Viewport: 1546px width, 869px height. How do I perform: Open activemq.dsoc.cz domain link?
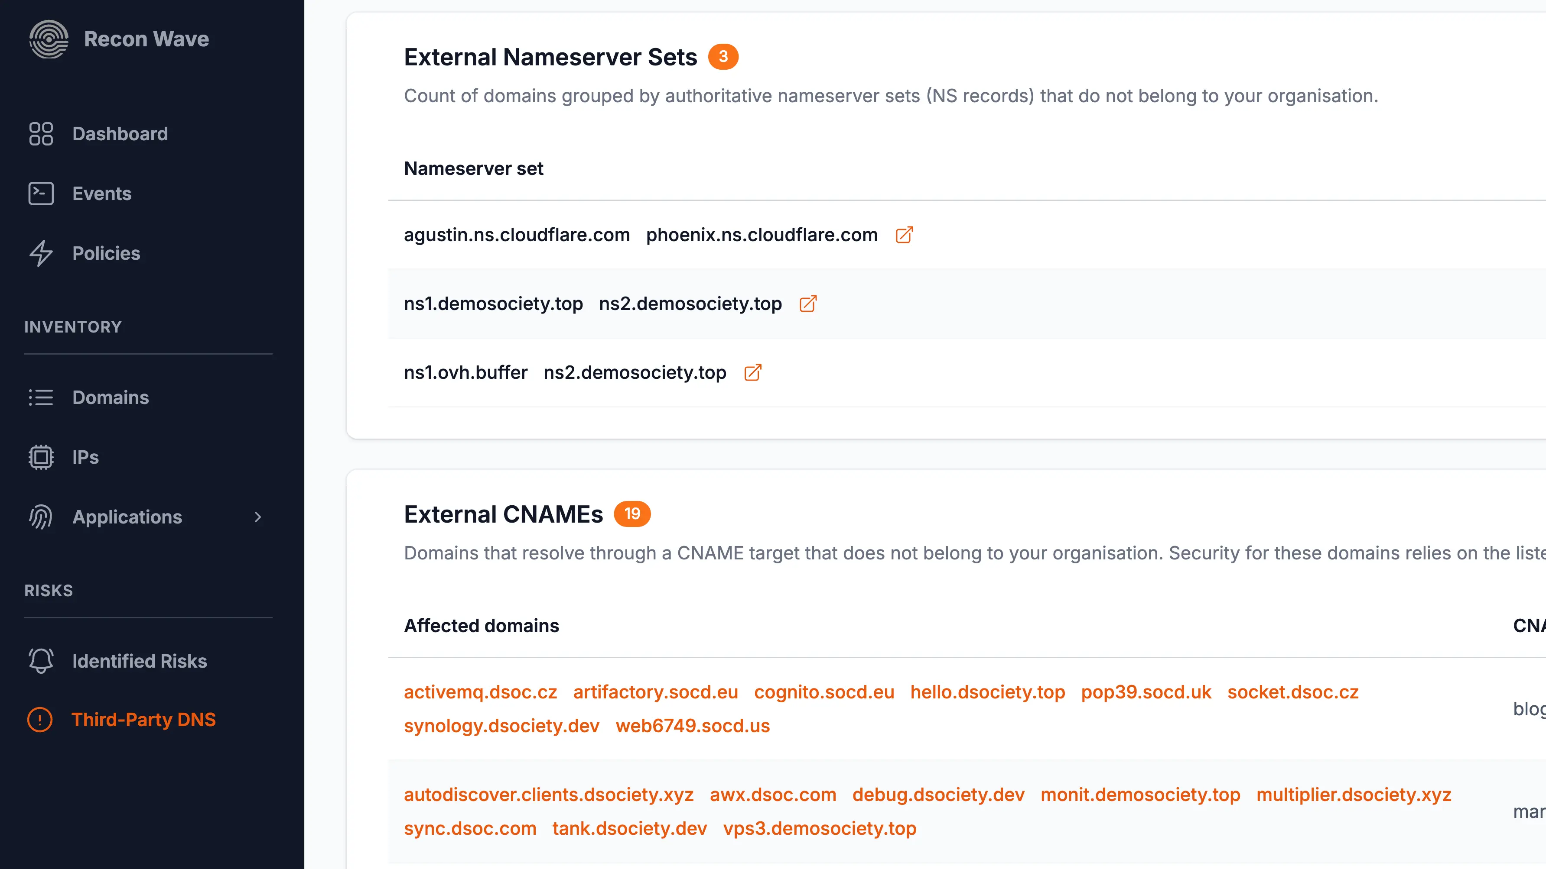480,692
